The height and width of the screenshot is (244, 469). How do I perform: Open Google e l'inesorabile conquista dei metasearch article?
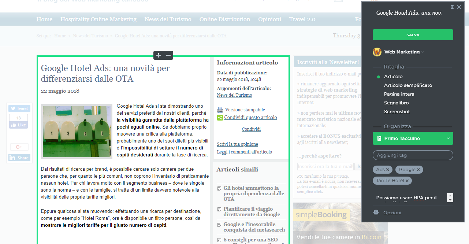pos(254,227)
